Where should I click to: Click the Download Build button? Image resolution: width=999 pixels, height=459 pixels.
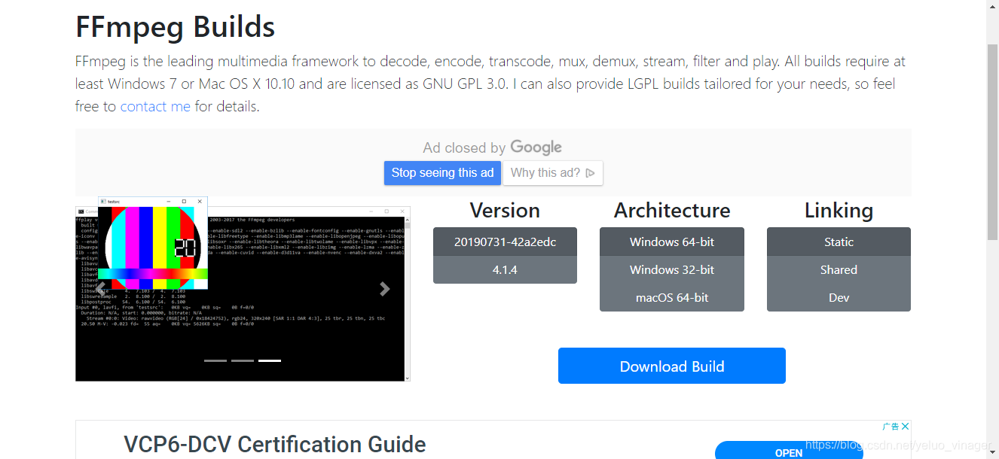(672, 366)
